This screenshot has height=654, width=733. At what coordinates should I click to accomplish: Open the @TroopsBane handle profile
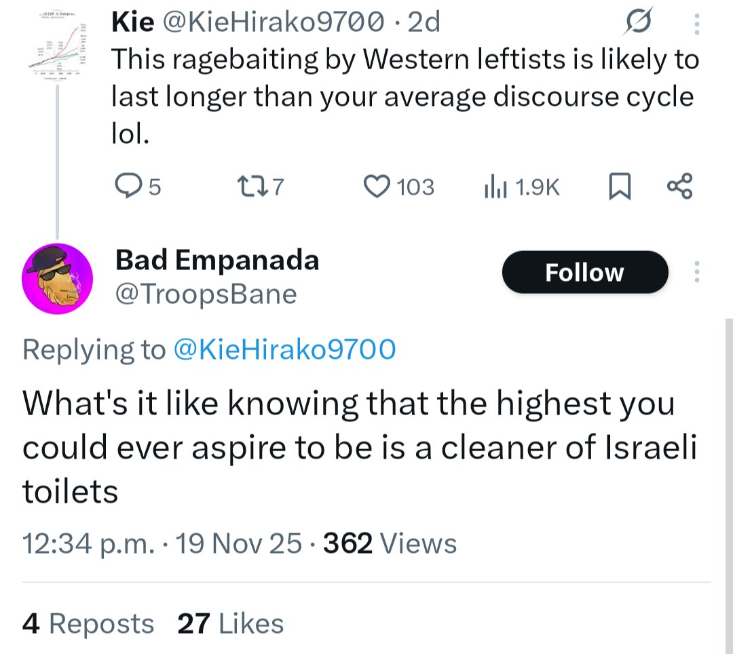[x=206, y=294]
